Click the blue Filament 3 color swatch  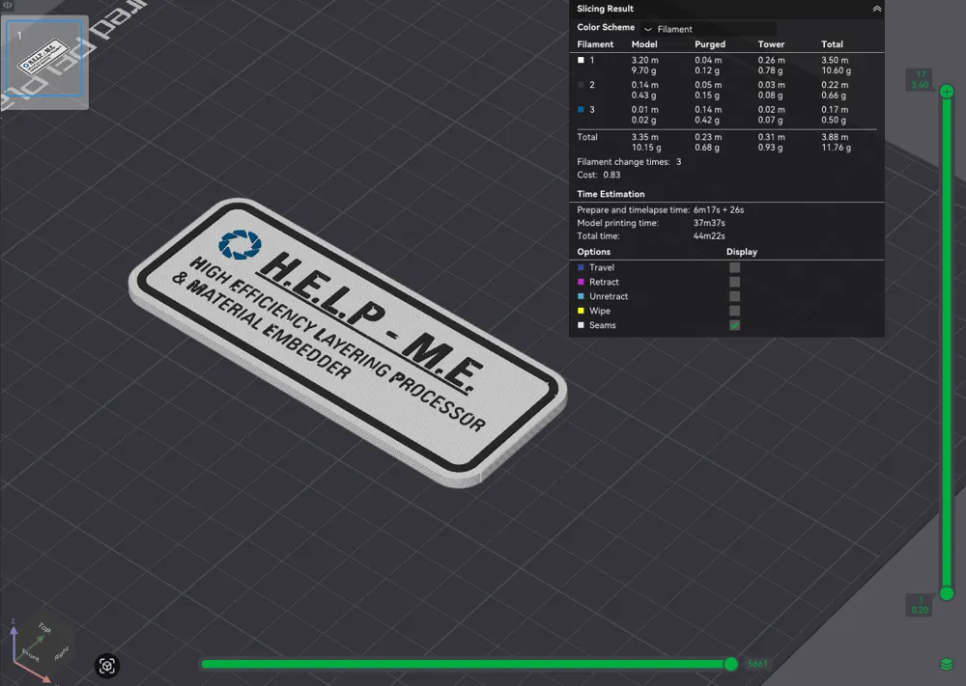point(581,110)
